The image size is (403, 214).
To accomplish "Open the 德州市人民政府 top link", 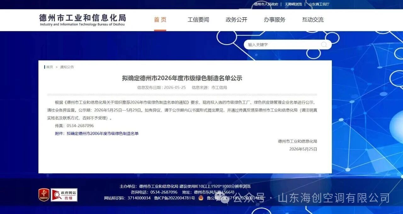I will pyautogui.click(x=266, y=4).
